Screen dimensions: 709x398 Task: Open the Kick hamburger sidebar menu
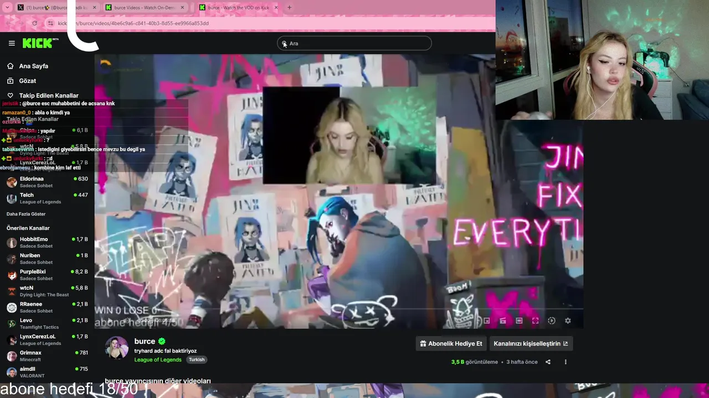point(12,43)
